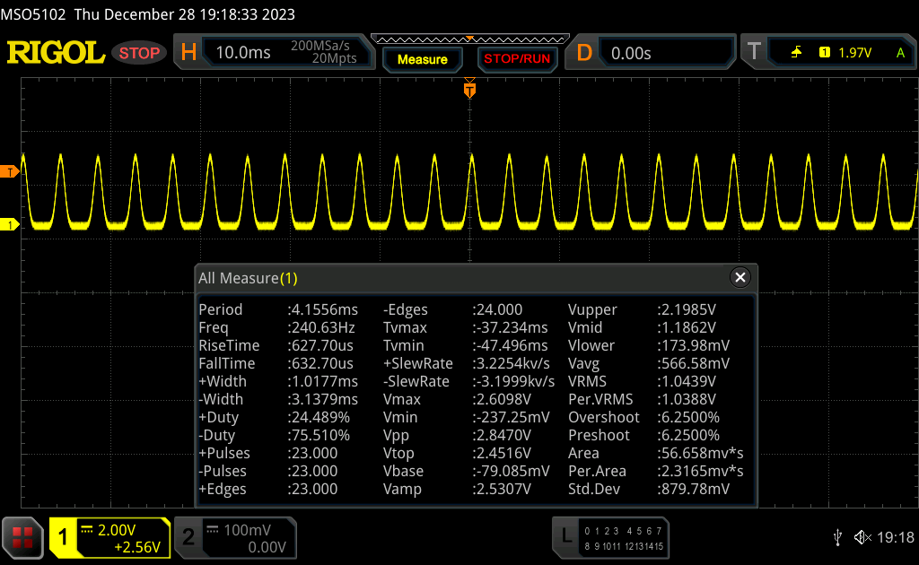Click the +SlewRate value 3.2254kv/s
The image size is (919, 565).
point(511,363)
